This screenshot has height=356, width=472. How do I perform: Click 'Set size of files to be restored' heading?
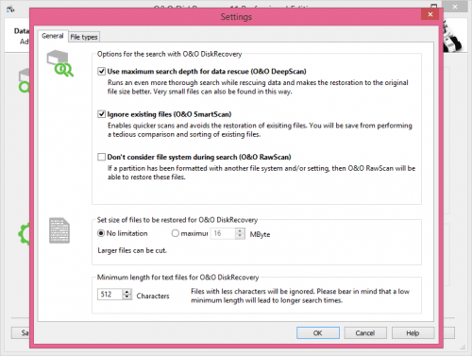[177, 220]
